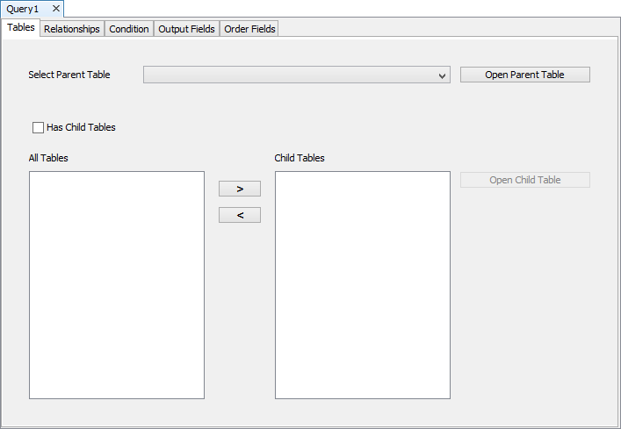The height and width of the screenshot is (429, 621).
Task: Click inside the Select Parent Table combo box
Action: pos(290,75)
